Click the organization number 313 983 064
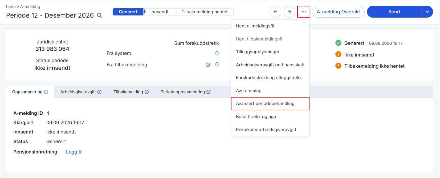 52,49
